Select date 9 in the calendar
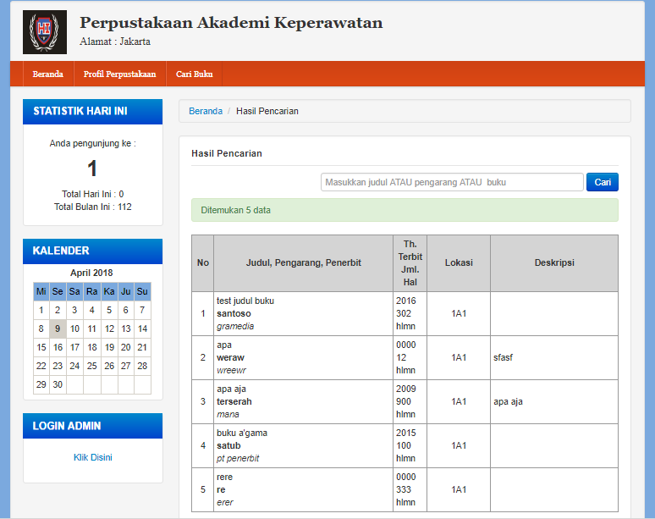The image size is (655, 519). (x=58, y=329)
